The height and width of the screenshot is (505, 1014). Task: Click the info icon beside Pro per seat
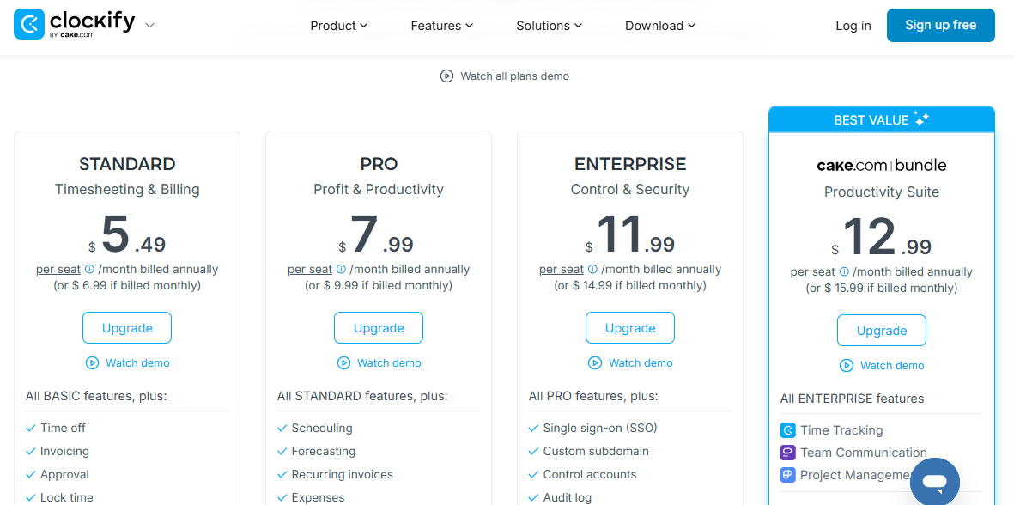341,269
